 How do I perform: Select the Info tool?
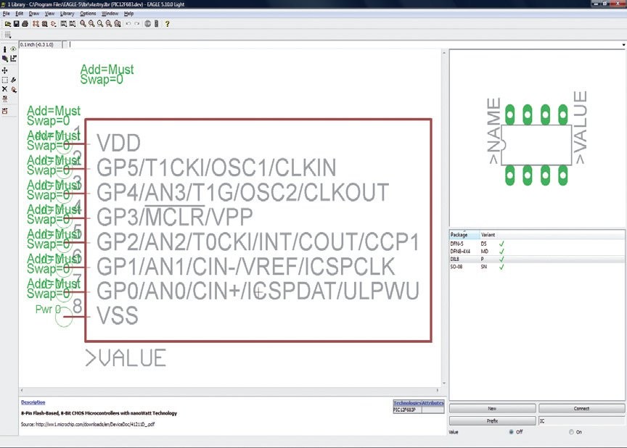[5, 49]
